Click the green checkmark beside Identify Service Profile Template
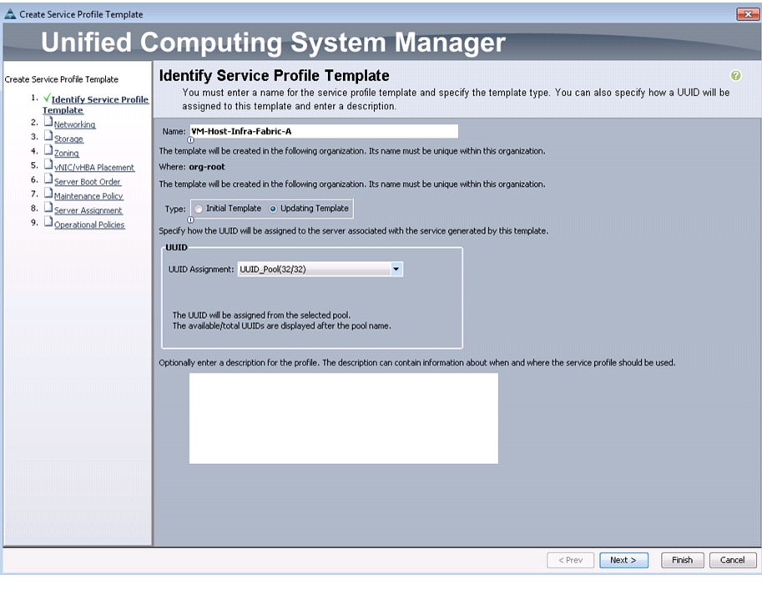This screenshot has width=762, height=600. point(47,98)
